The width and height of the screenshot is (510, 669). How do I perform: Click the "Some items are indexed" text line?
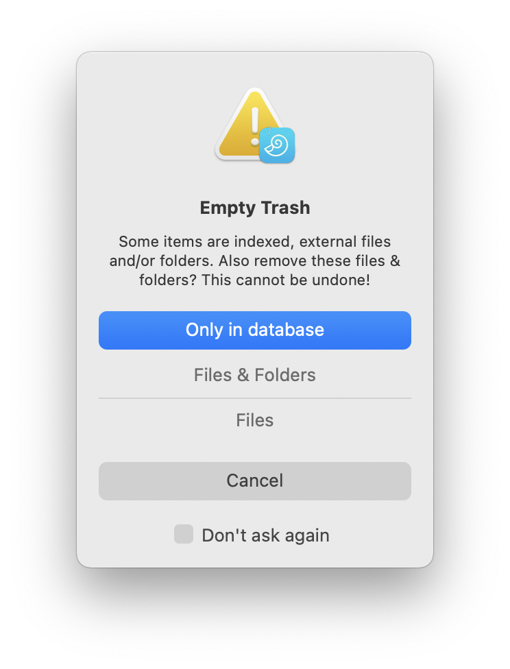click(255, 241)
